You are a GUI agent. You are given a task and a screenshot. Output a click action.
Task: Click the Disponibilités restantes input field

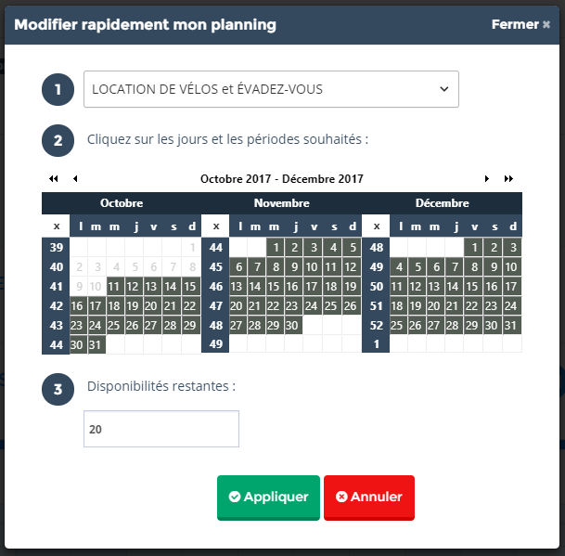point(161,430)
